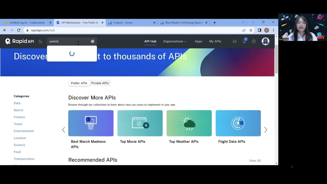
Task: Open Top Movie APIs thumbnail
Action: (x=140, y=123)
